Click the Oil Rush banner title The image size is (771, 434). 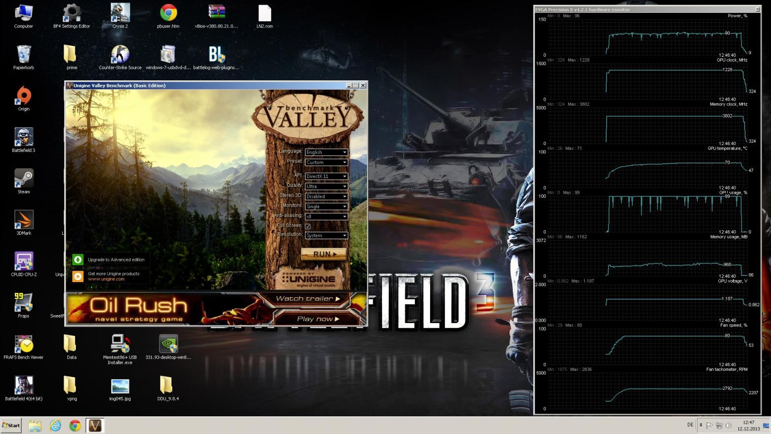click(x=138, y=305)
